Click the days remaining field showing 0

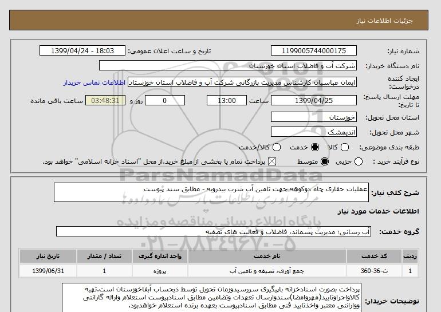pos(165,100)
